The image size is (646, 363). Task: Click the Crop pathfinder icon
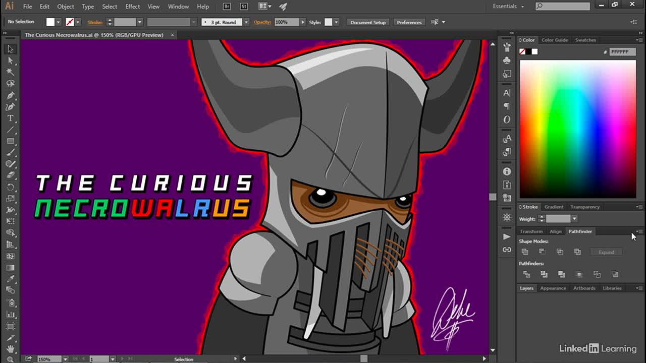click(x=579, y=274)
